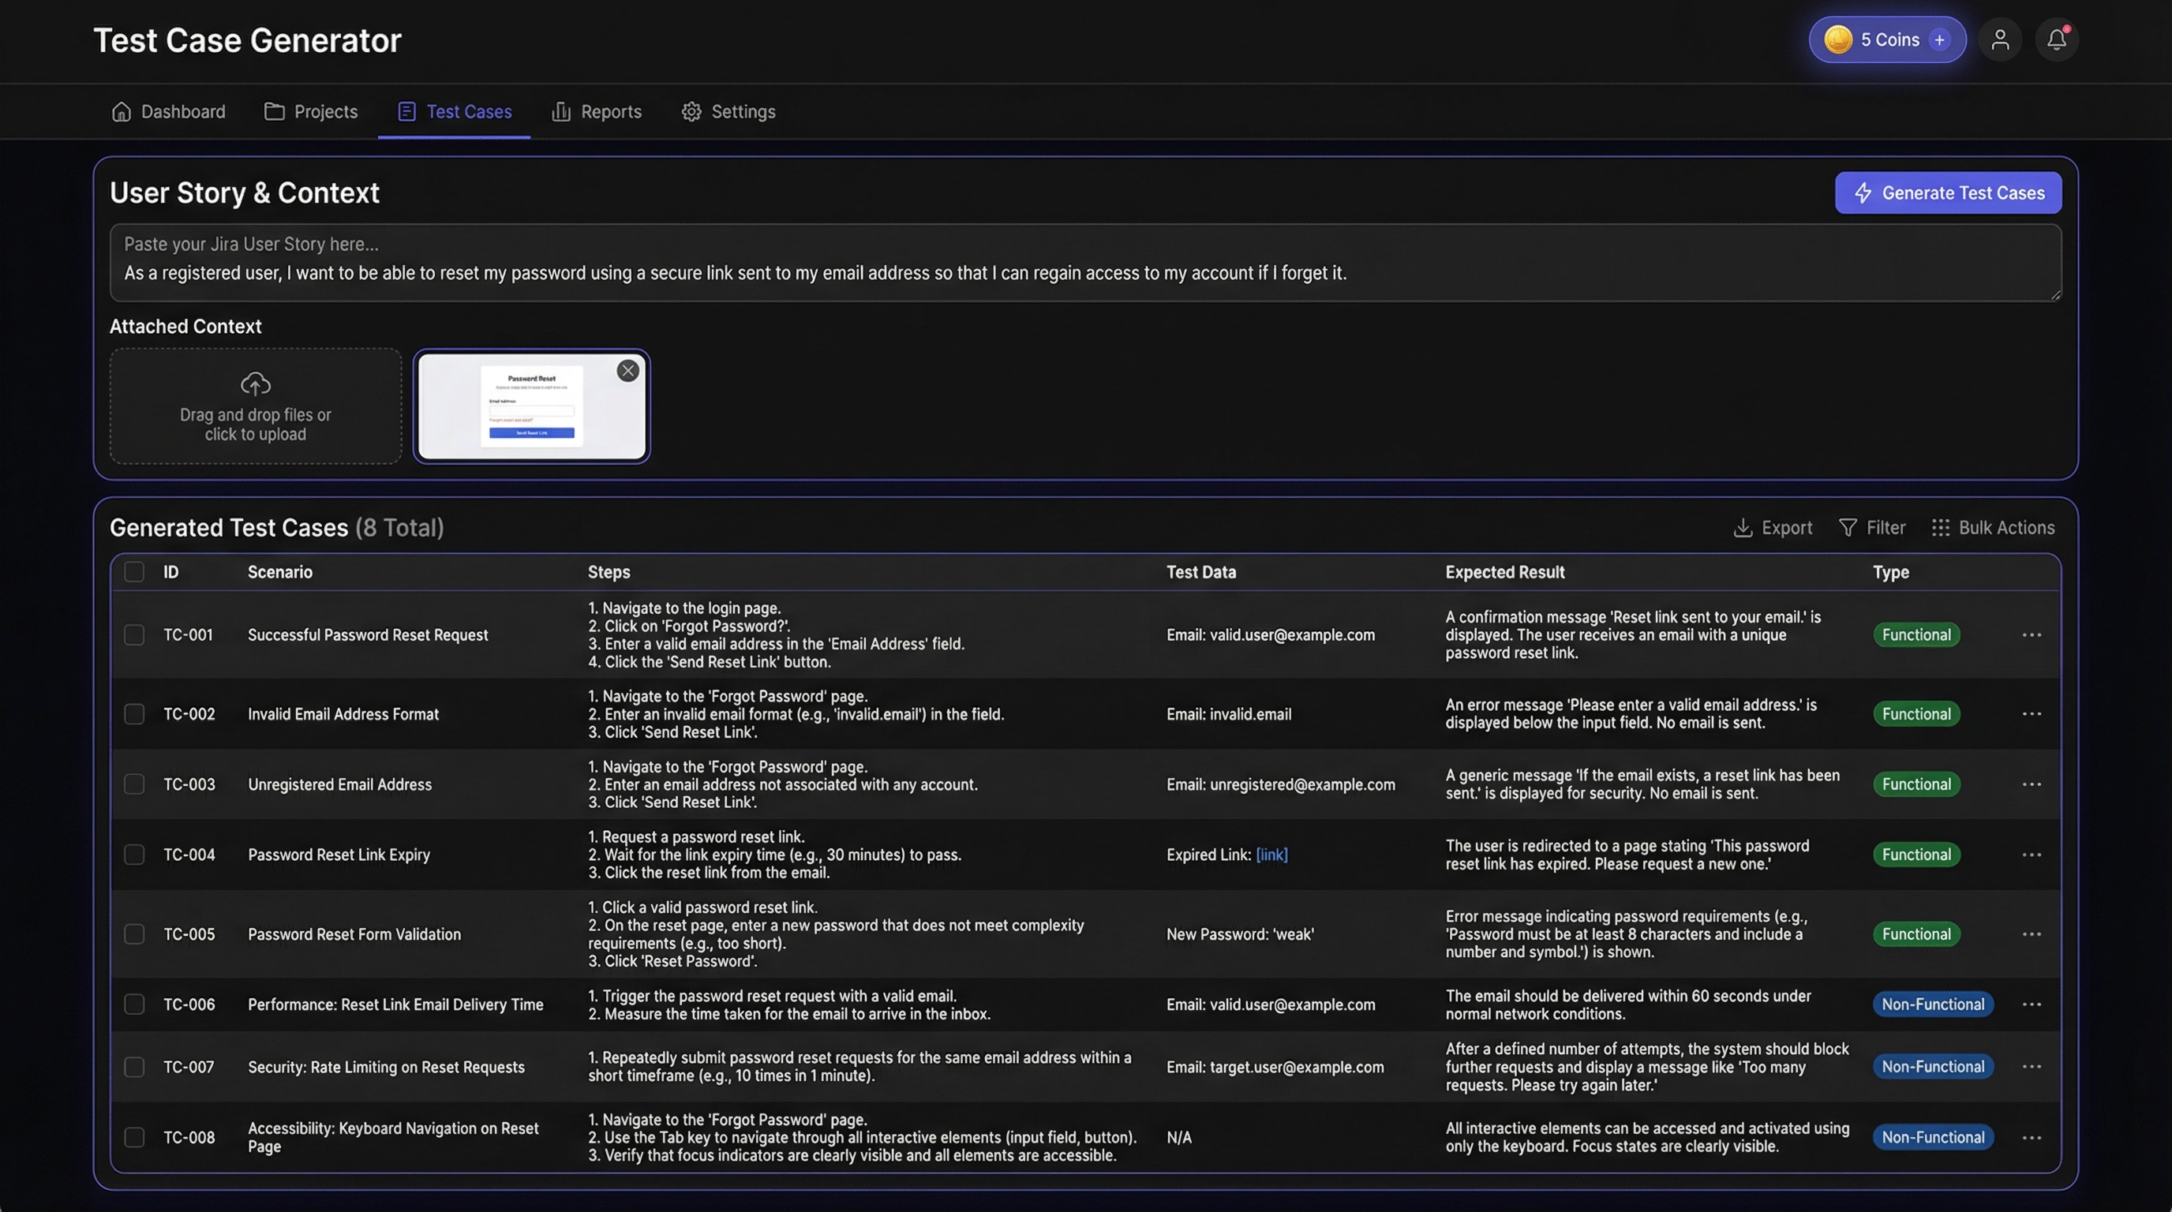Click the Generate Test Cases button
The image size is (2172, 1212).
1948,193
